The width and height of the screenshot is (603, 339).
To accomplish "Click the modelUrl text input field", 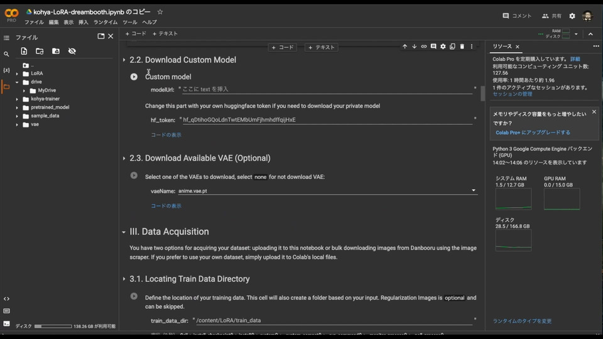I will [327, 89].
